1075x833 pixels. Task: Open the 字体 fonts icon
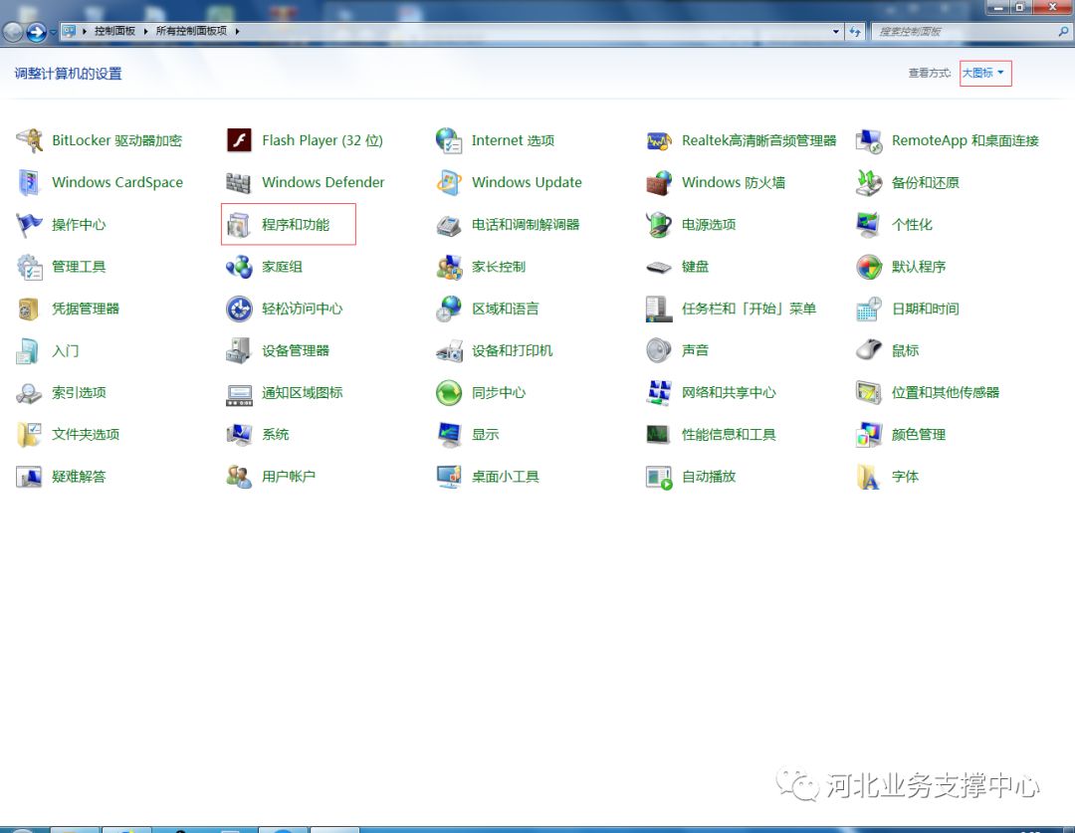pyautogui.click(x=869, y=477)
